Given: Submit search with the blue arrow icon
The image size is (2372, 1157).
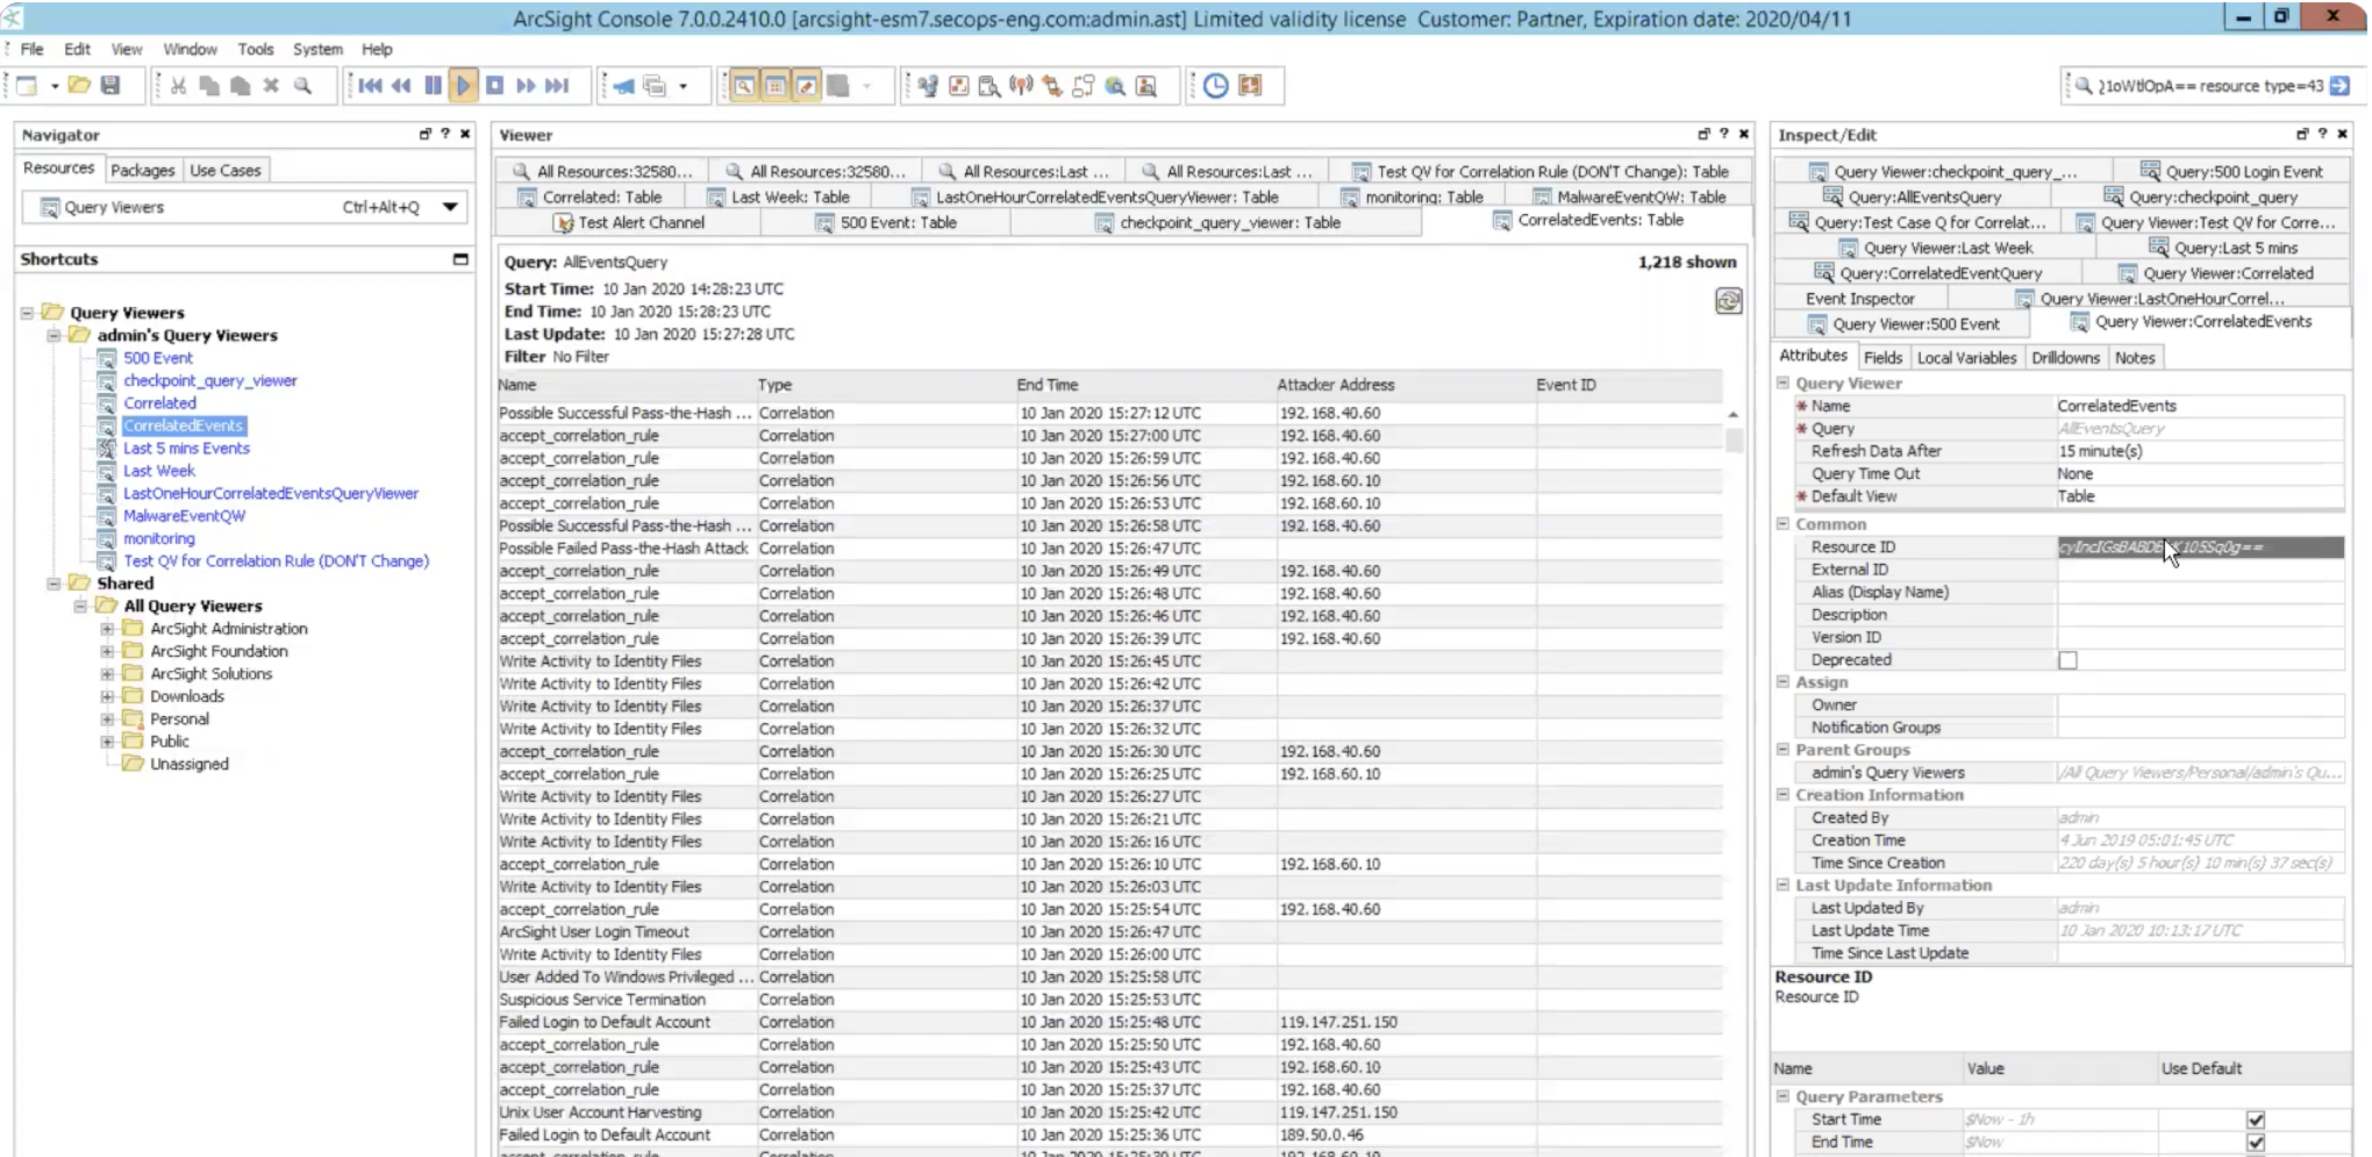Looking at the screenshot, I should click(2339, 85).
